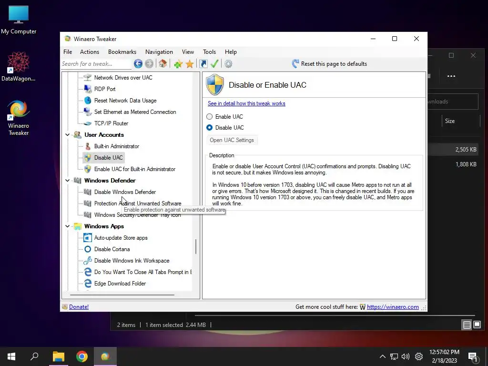Select Do You Want To Close All Tabs tweak

pos(143,272)
